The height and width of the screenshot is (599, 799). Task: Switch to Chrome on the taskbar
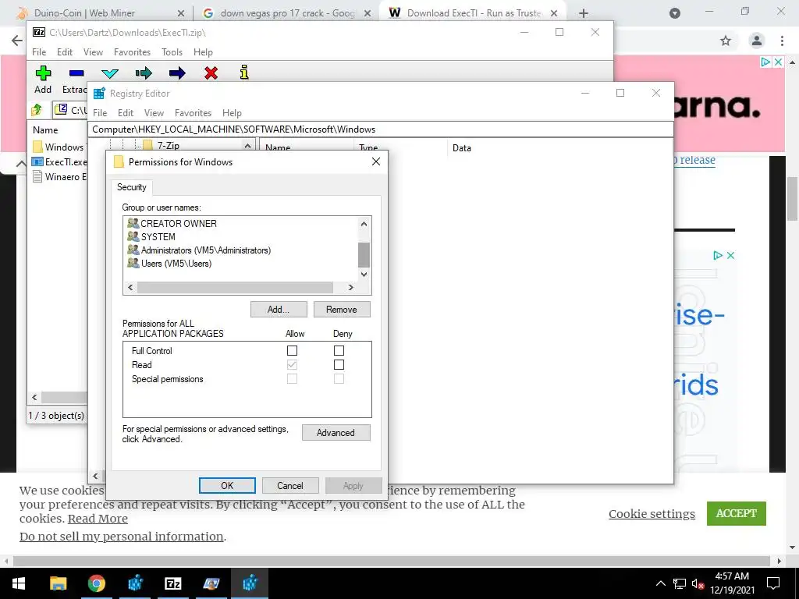click(96, 583)
